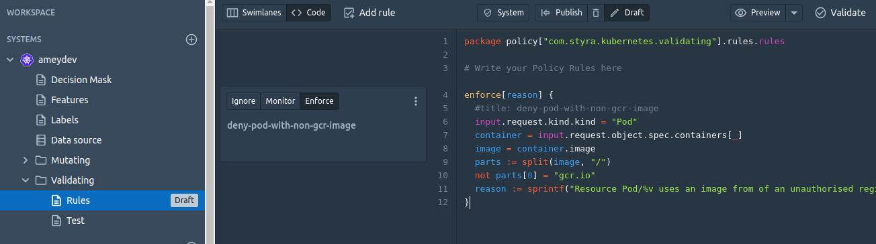Set rule enforcement to Monitor
The height and width of the screenshot is (244, 876).
[x=280, y=101]
